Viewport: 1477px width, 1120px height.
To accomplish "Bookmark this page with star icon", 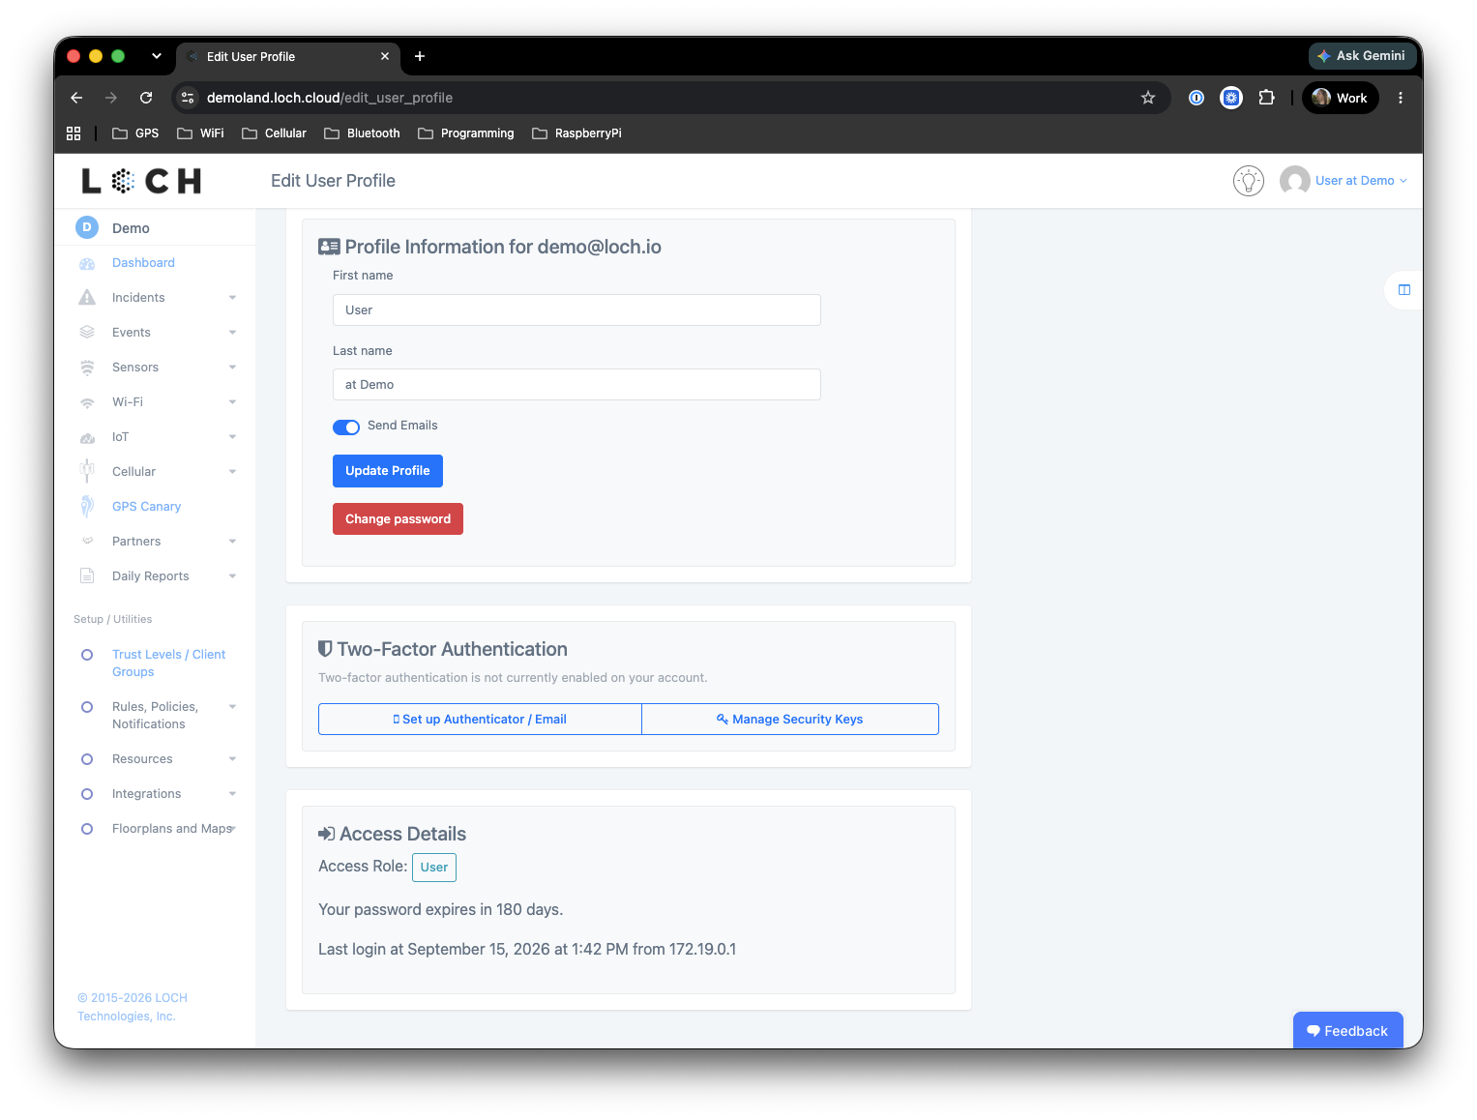I will [1148, 98].
